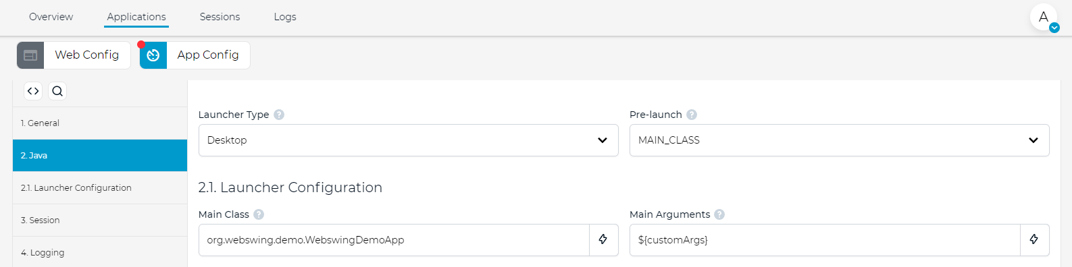Click the Main Class input field
1072x267 pixels.
coord(394,240)
